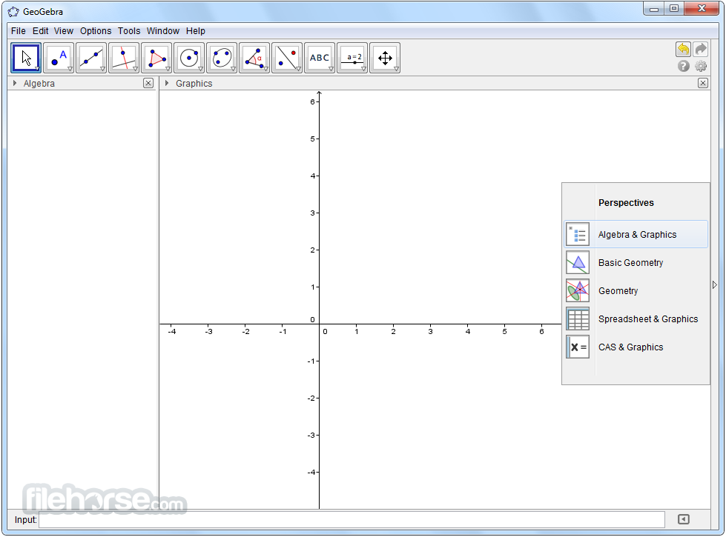Image resolution: width=726 pixels, height=537 pixels.
Task: Select the Polygon tool
Action: coord(156,58)
